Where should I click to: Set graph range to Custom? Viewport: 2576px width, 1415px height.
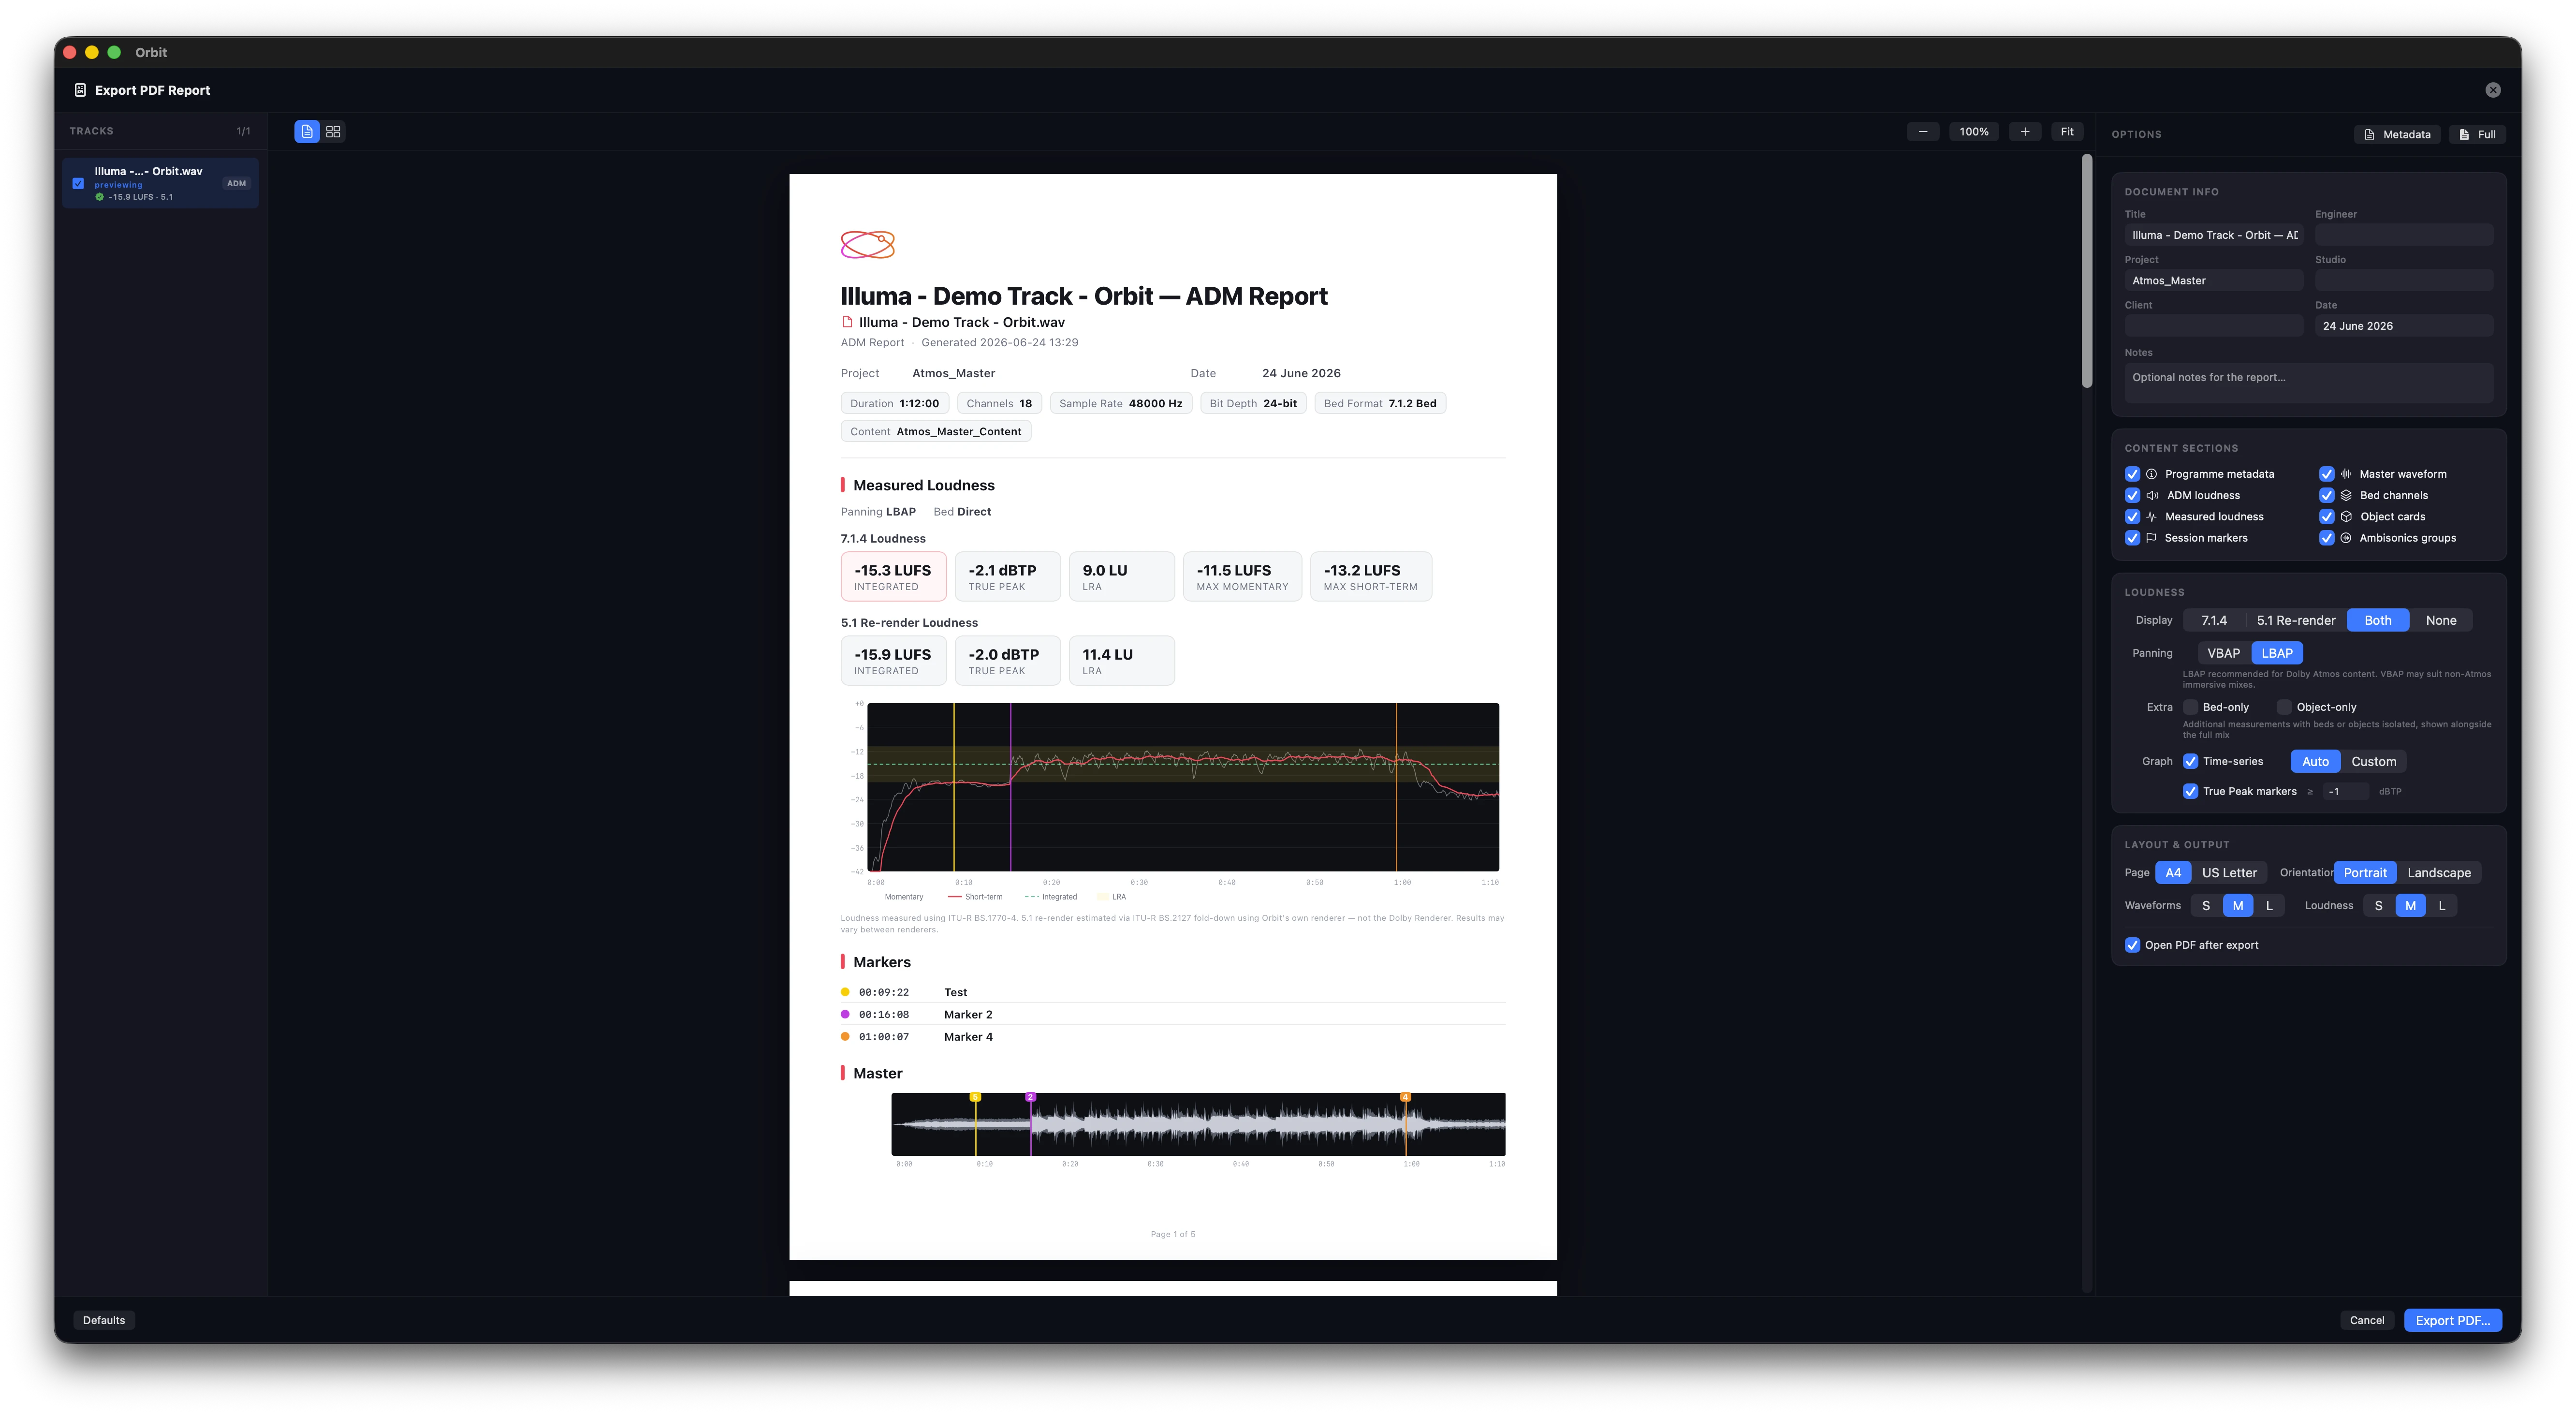click(x=2373, y=761)
